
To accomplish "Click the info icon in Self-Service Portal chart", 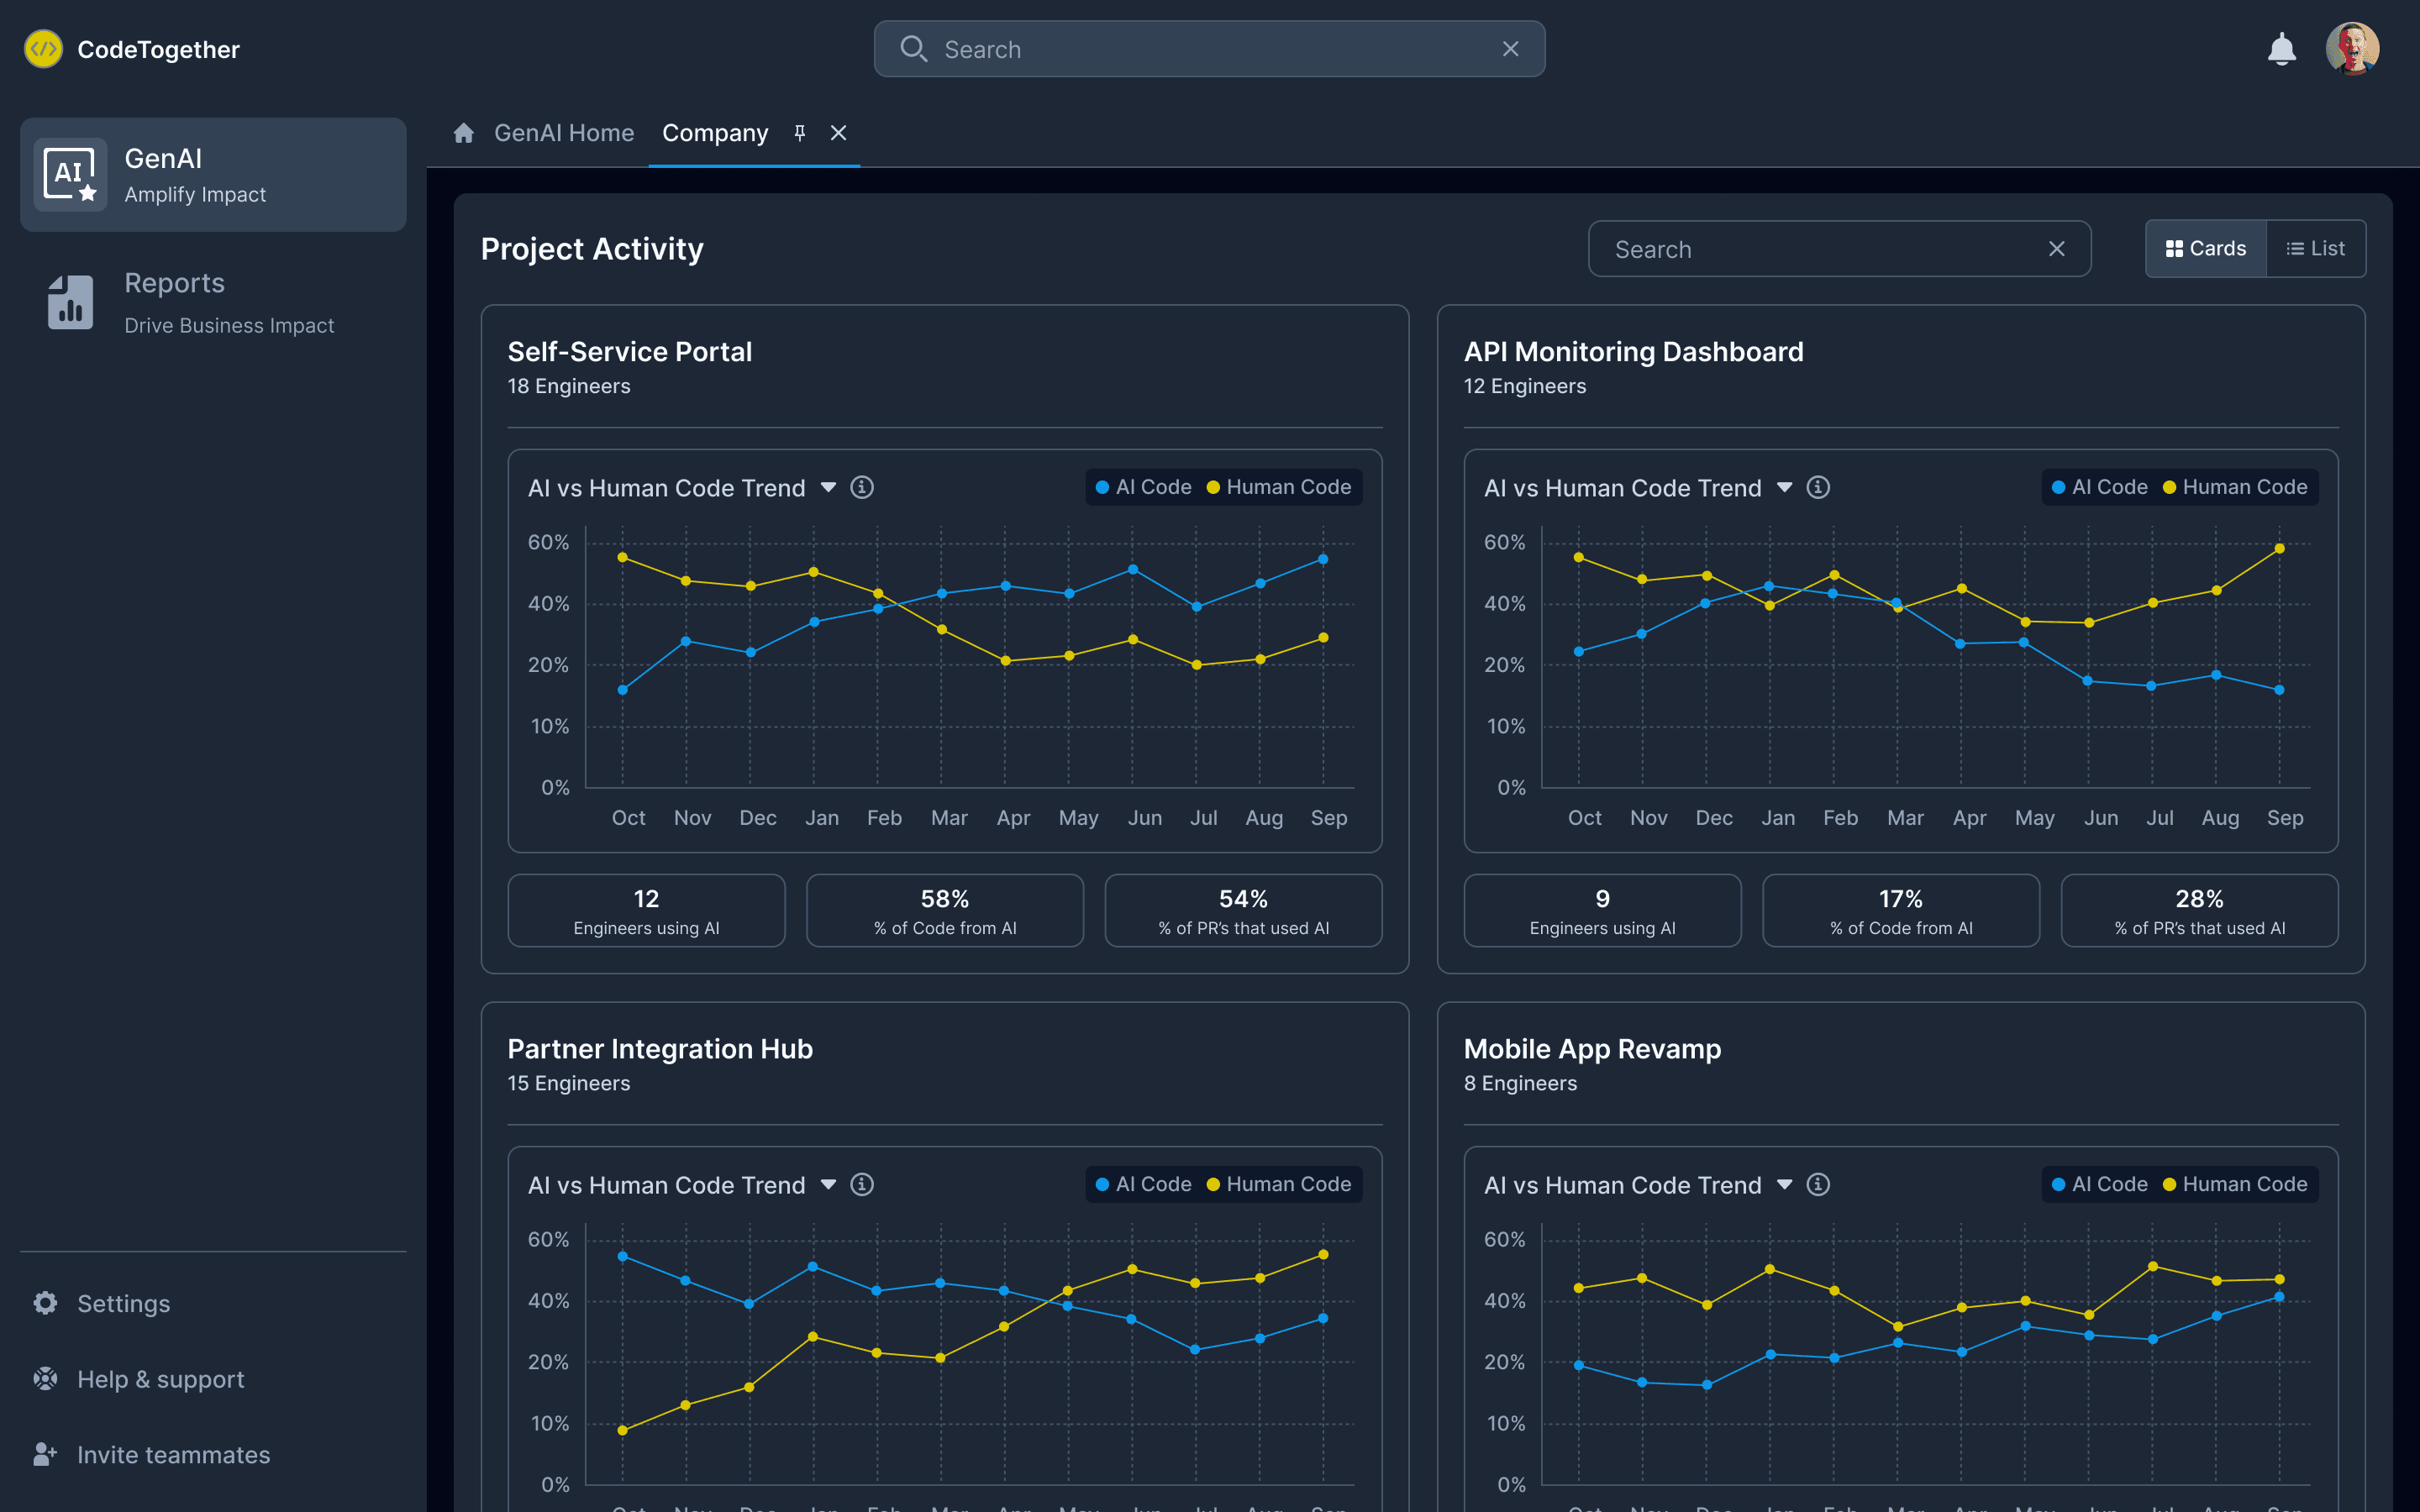I will 861,487.
